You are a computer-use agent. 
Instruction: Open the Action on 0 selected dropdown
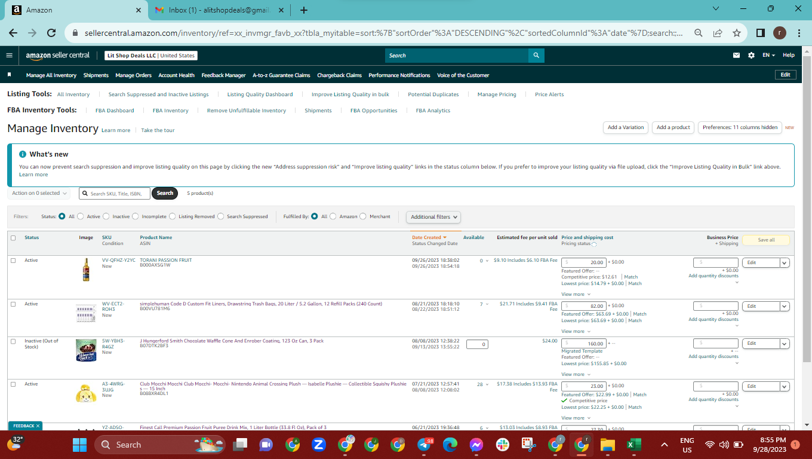tap(39, 193)
